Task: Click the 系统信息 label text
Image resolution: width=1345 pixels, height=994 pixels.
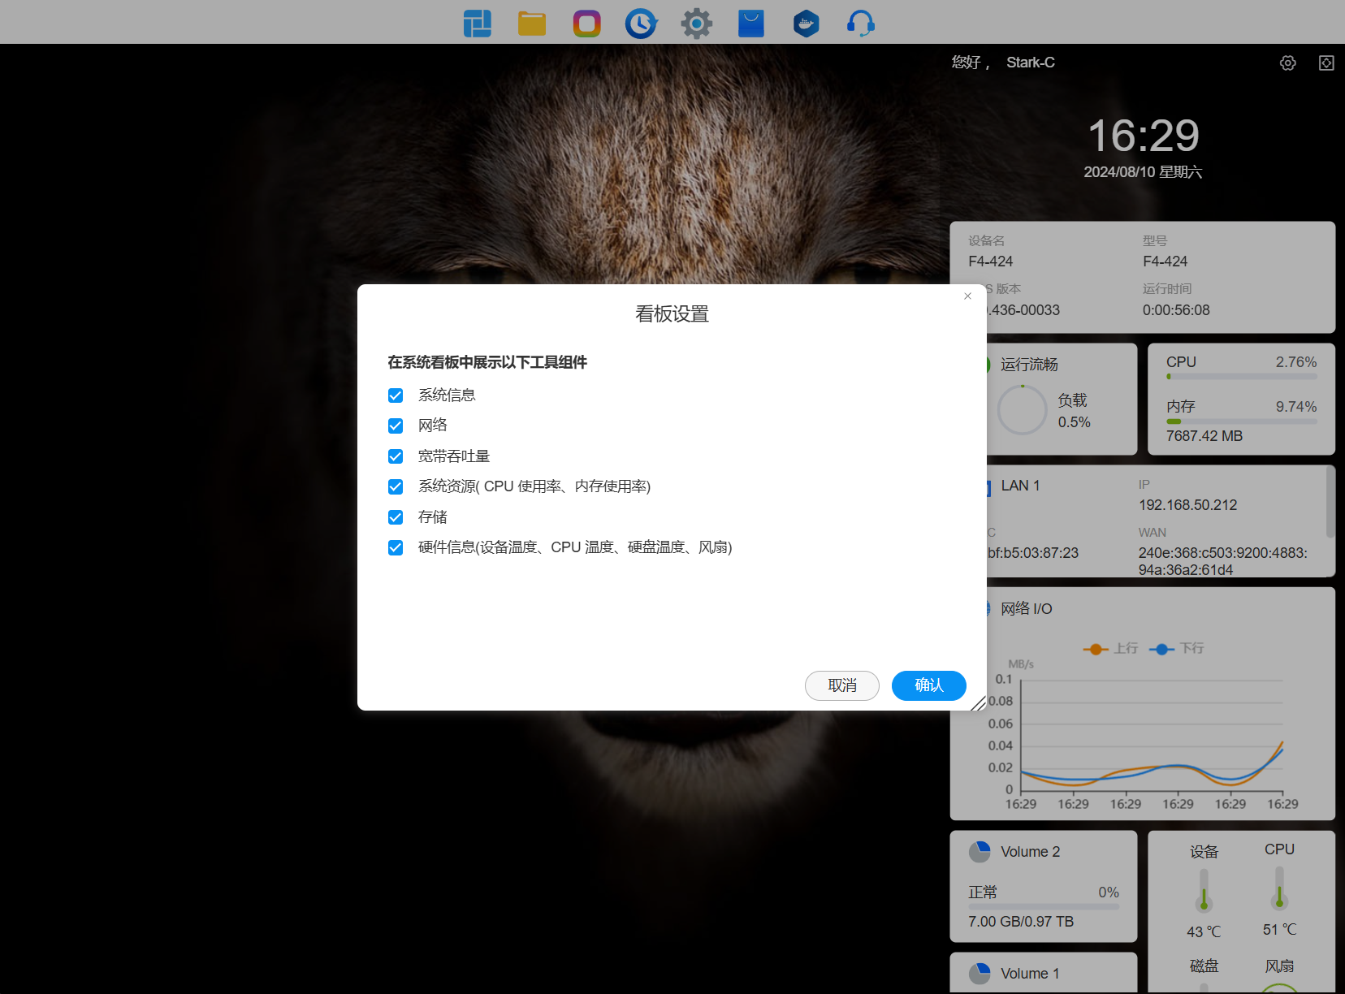Action: (447, 395)
